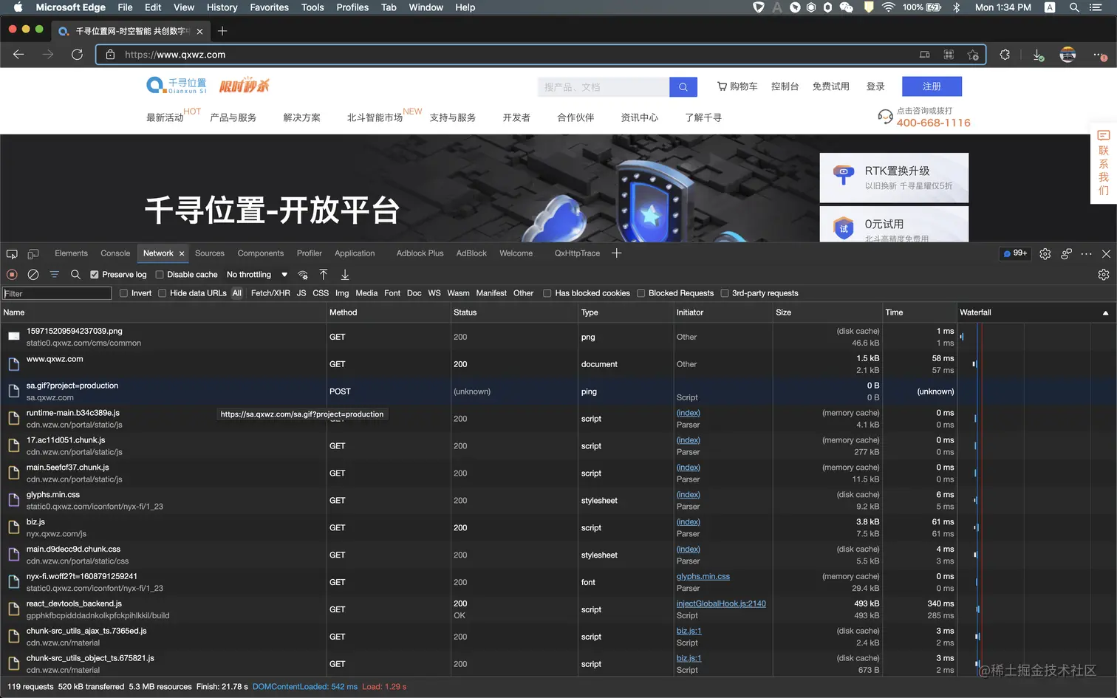Check Has blocked cookies checkbox
This screenshot has height=698, width=1117.
(x=547, y=293)
